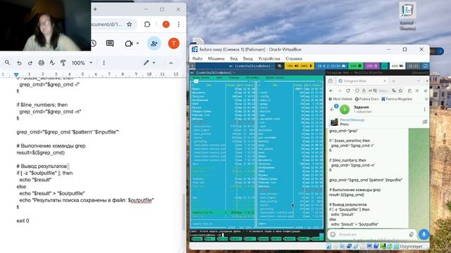Open the pinned messages list icon

[424, 122]
